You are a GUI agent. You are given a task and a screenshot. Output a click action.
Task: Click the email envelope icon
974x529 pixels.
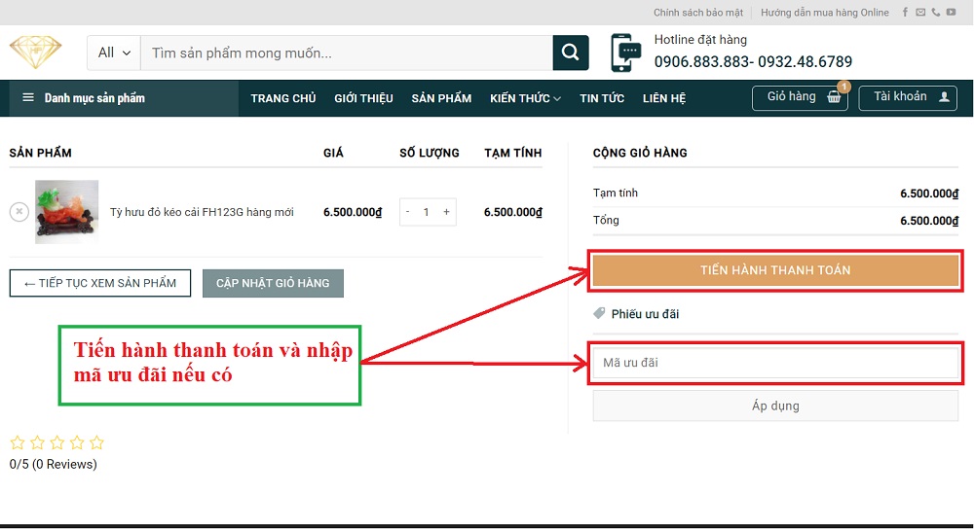(x=920, y=13)
